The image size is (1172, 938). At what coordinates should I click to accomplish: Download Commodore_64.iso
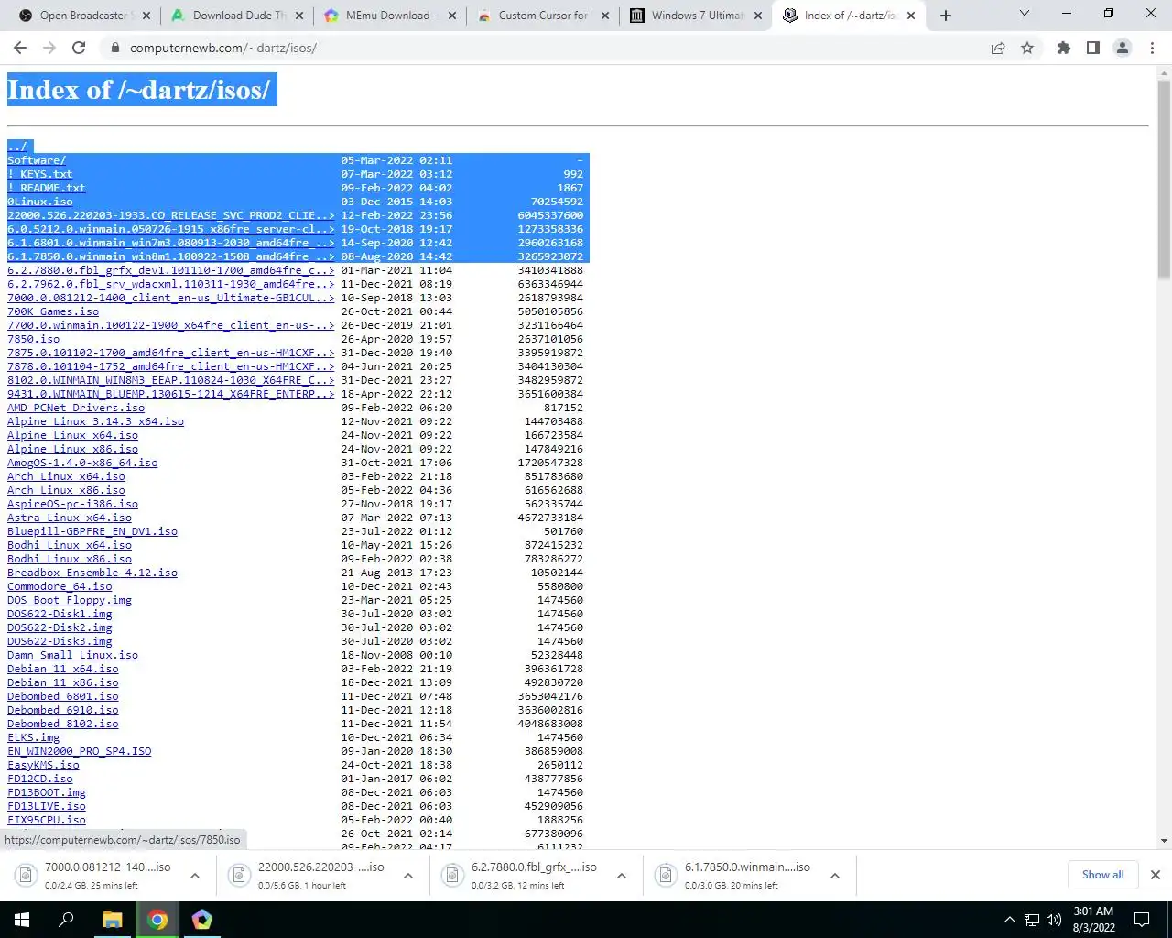click(x=60, y=586)
